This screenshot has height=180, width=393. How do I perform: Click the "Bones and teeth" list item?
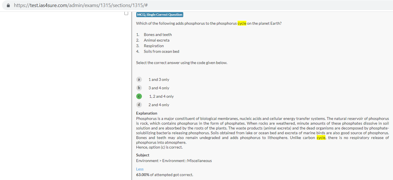[158, 35]
